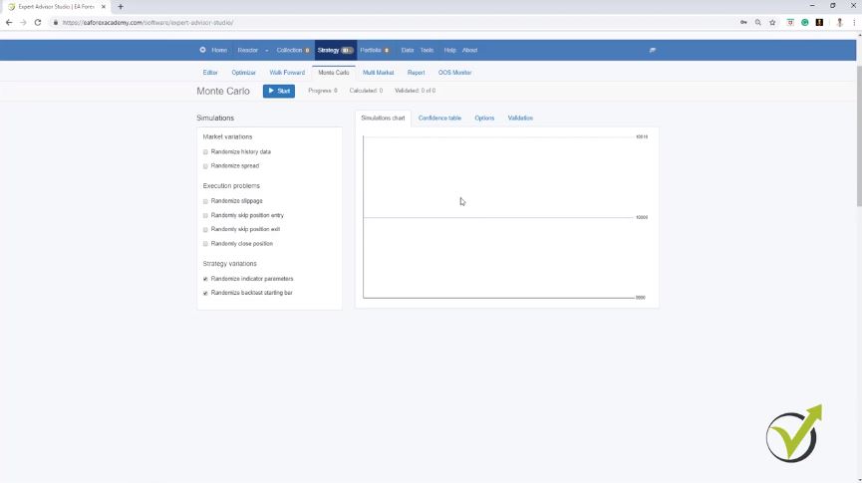Toggle the Randomize spread checkbox
Screen dimensions: 862x483
(205, 166)
